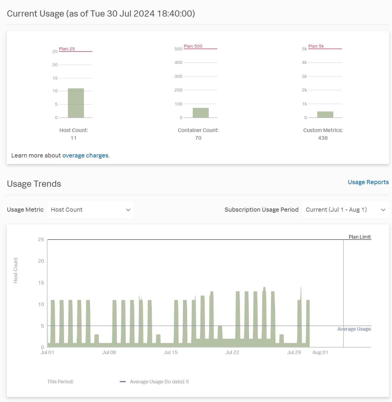Click the 'Custom Metrics:' label text

[x=323, y=130]
